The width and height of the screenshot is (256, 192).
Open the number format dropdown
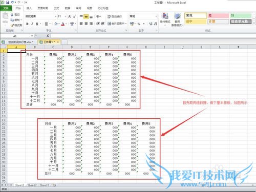156,16
